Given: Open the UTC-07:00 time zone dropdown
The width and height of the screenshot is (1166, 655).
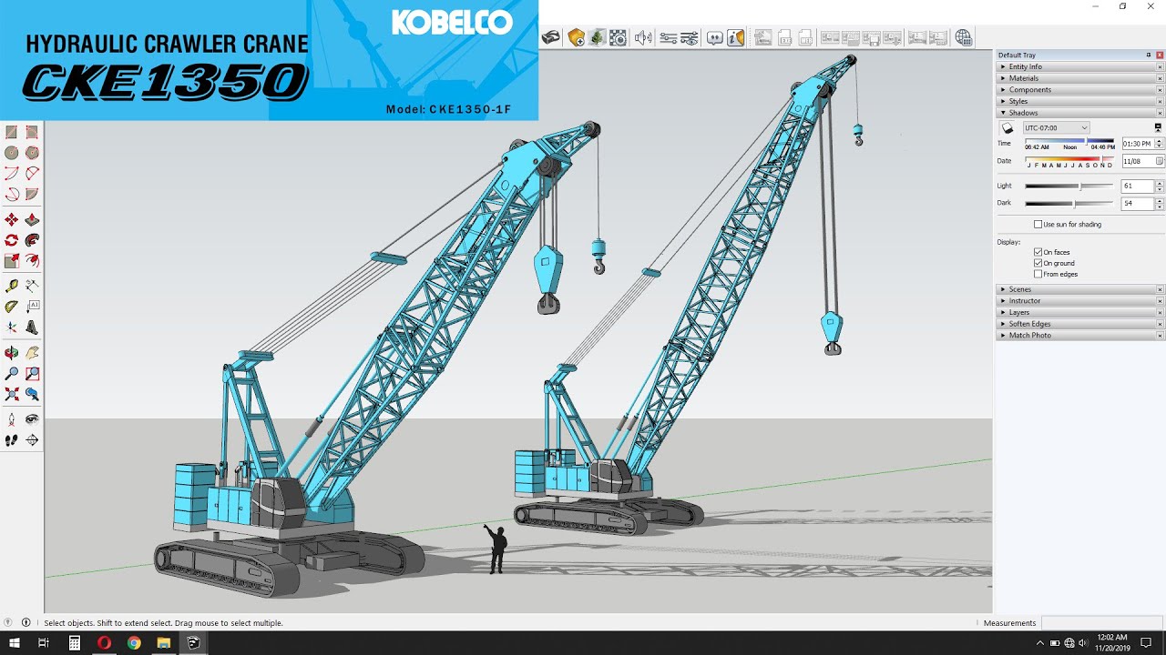Looking at the screenshot, I should 1056,128.
